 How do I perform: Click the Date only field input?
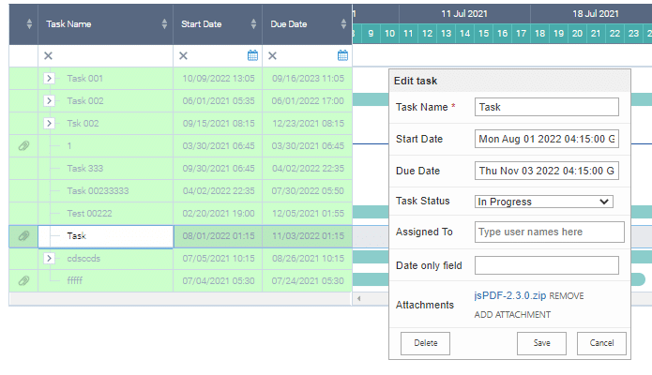pos(547,265)
